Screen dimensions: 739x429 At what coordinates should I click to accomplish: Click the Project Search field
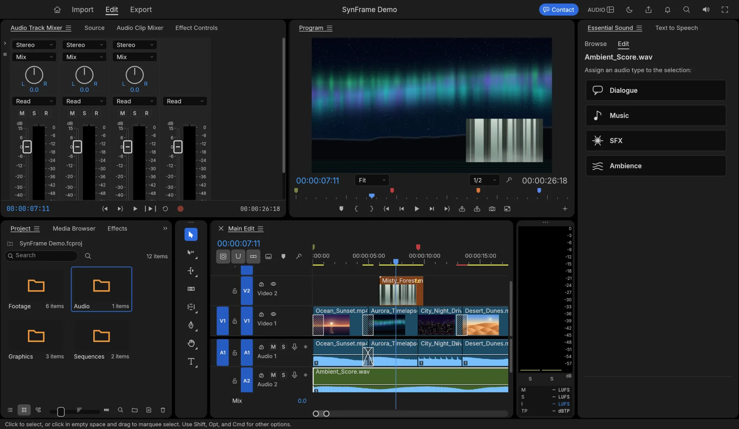pyautogui.click(x=41, y=256)
